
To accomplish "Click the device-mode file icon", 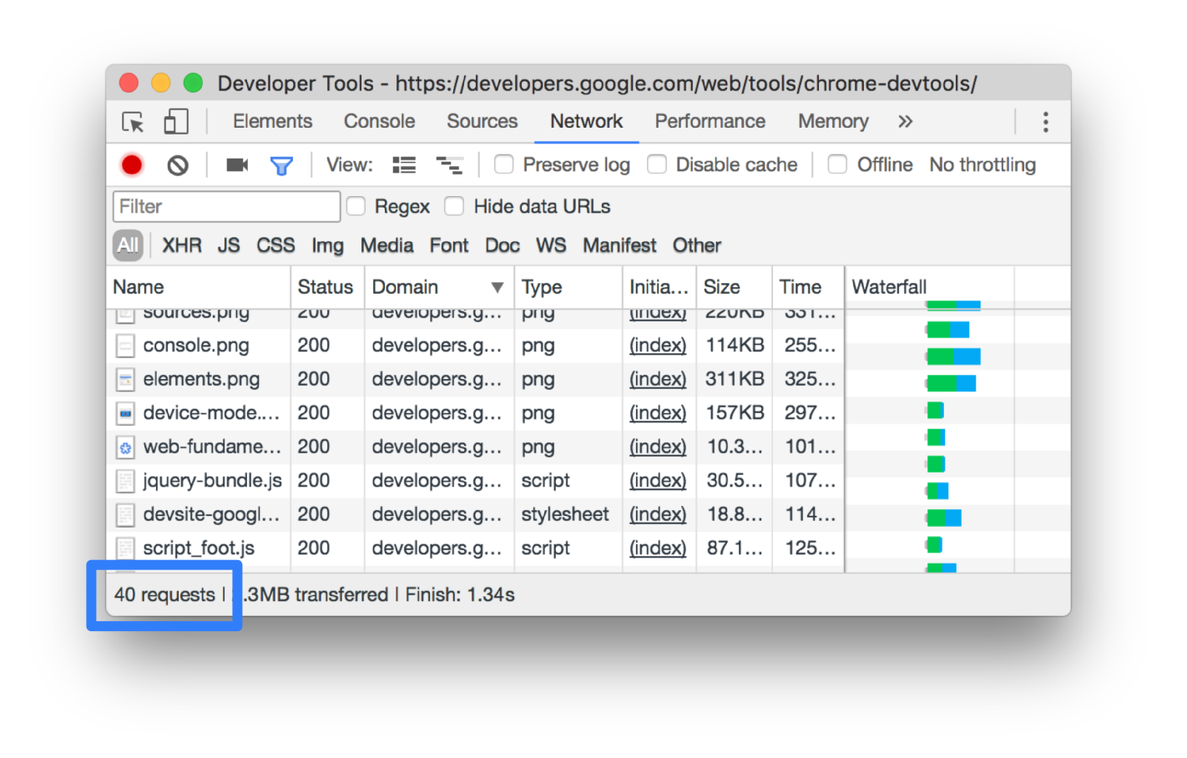I will point(125,413).
